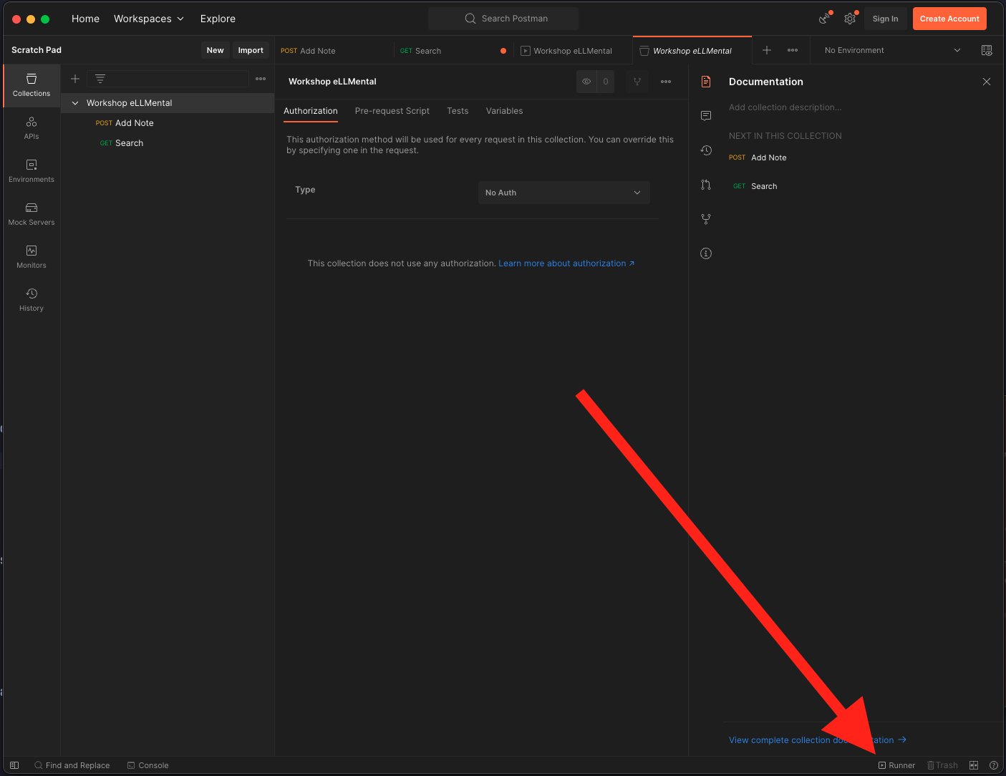Open the Mock Servers sidebar section
The height and width of the screenshot is (776, 1006).
(x=32, y=214)
